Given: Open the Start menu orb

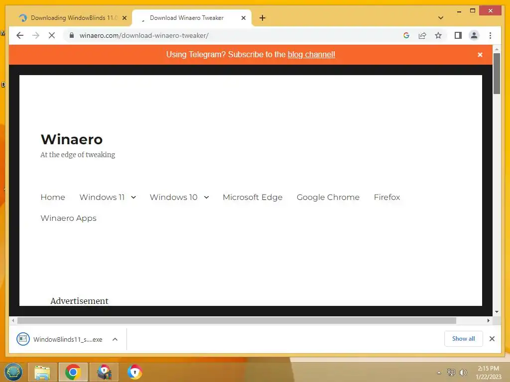Looking at the screenshot, I should 13,372.
